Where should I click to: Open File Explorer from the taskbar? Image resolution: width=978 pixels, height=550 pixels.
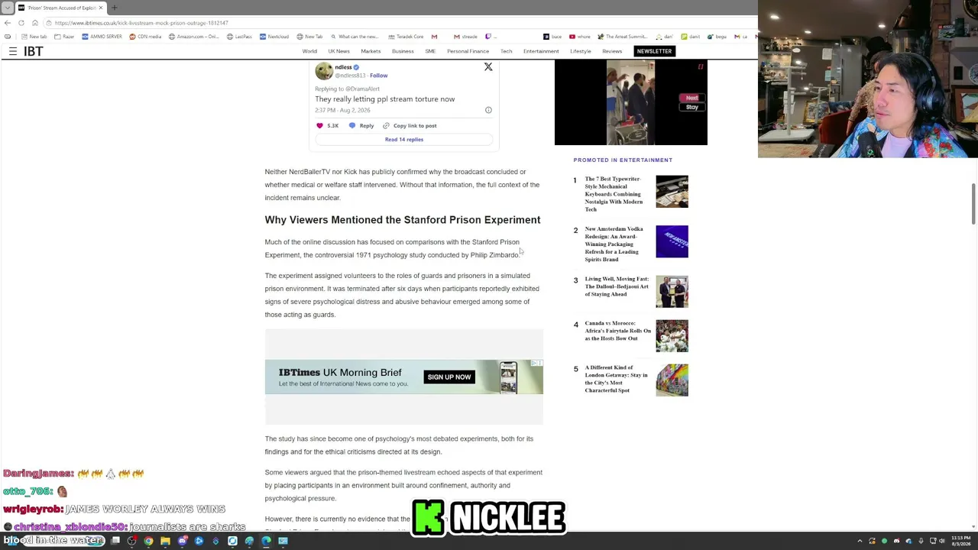[165, 541]
